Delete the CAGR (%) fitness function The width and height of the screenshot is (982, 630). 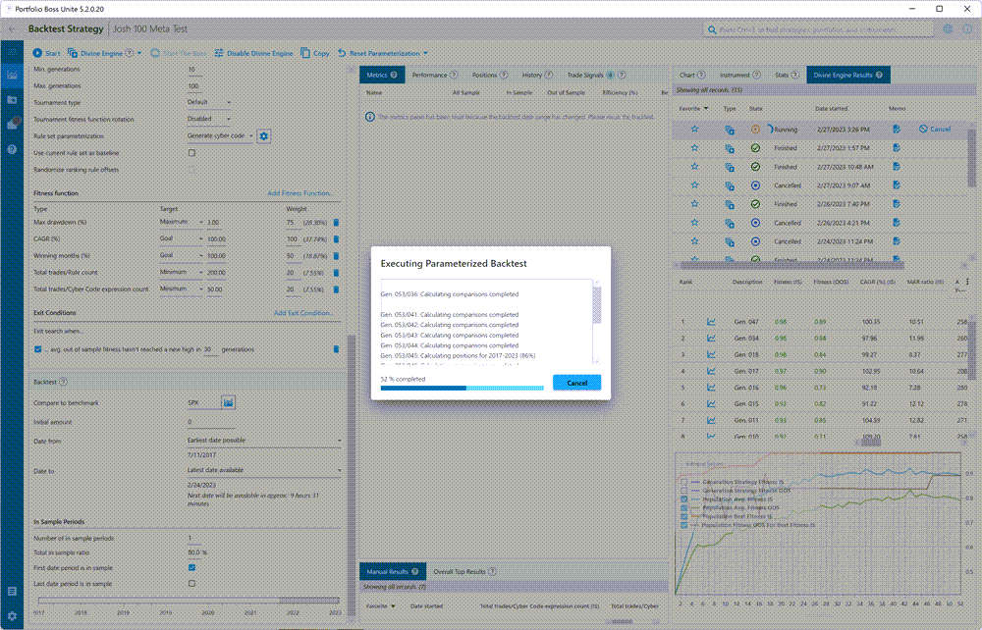(x=336, y=239)
